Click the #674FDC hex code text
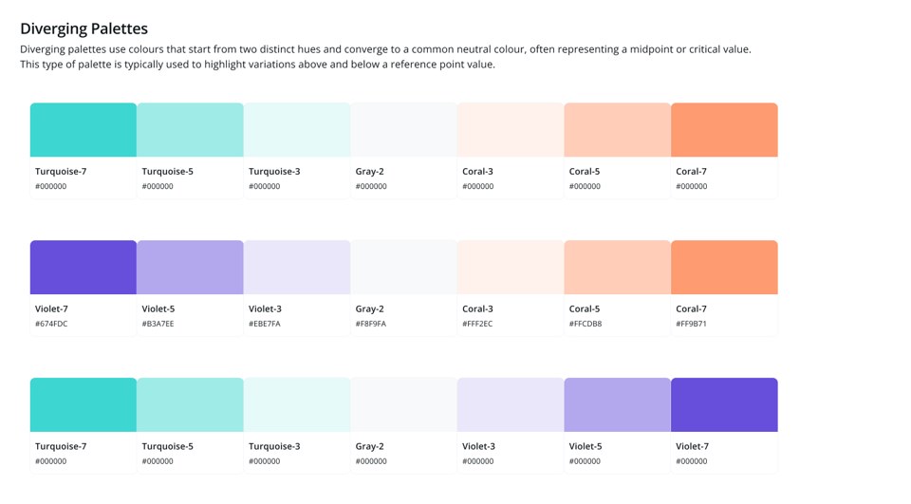The image size is (911, 504). tap(51, 324)
